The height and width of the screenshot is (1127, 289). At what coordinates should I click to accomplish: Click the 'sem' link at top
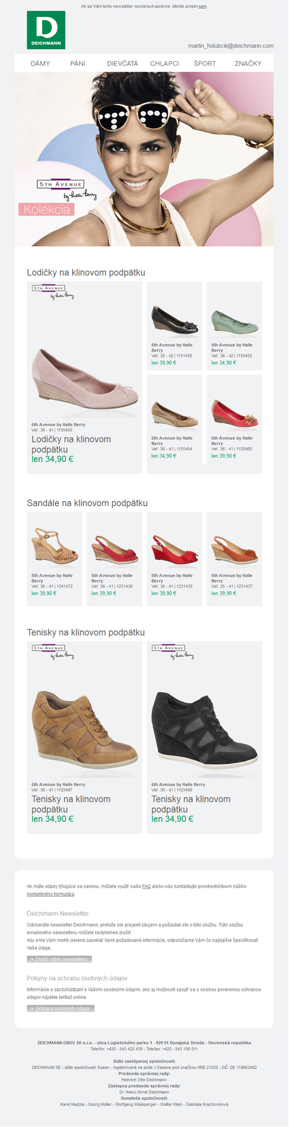(203, 6)
